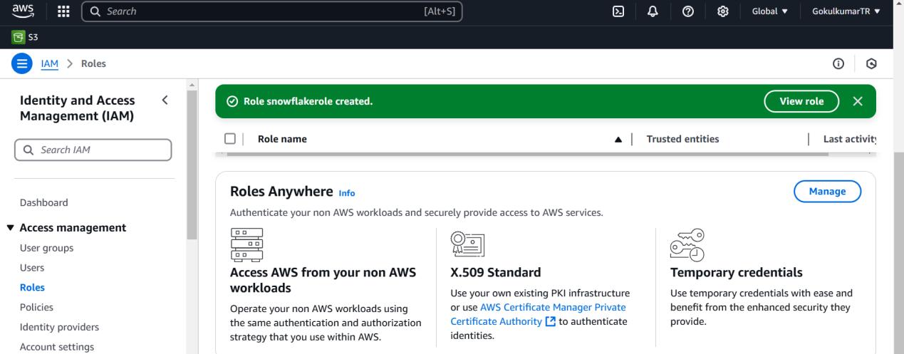Launch CloudShell terminal icon
This screenshot has width=904, height=354.
pos(619,11)
